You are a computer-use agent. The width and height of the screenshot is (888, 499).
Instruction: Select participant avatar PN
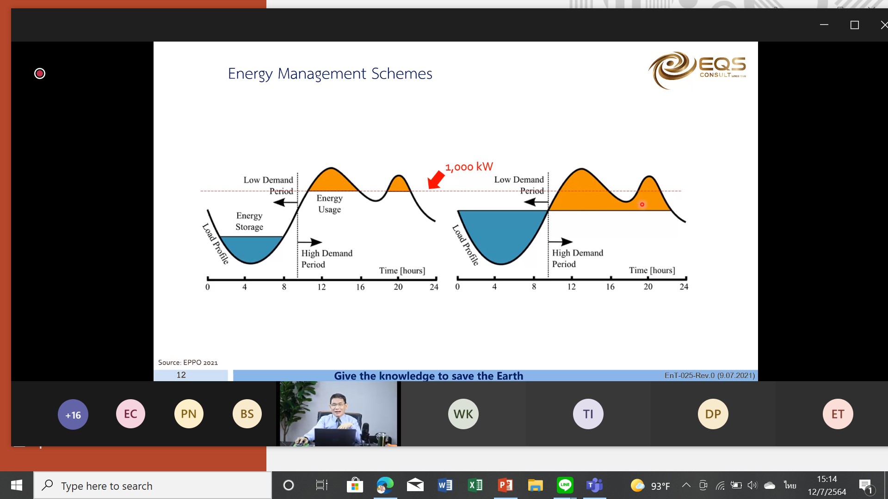click(189, 414)
